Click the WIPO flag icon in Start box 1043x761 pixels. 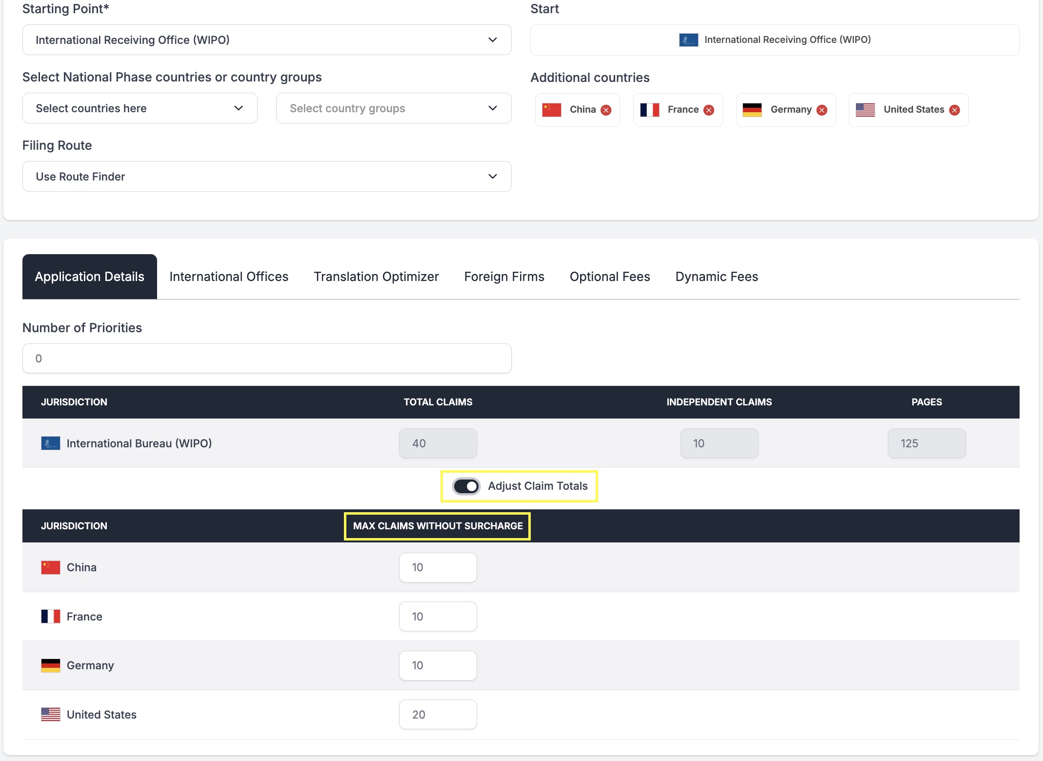click(688, 40)
